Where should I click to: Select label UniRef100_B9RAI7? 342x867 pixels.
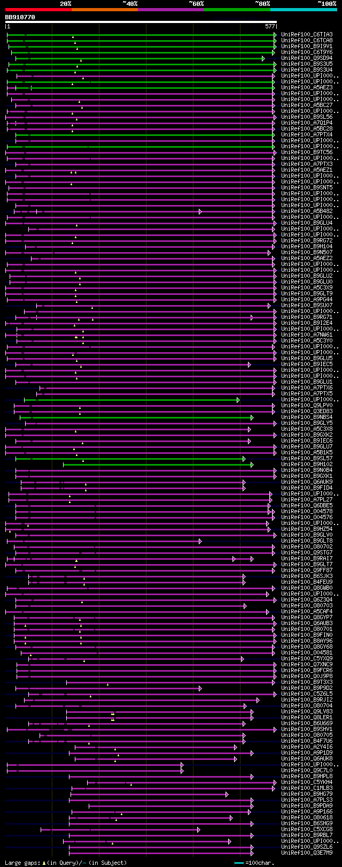[x=307, y=559]
